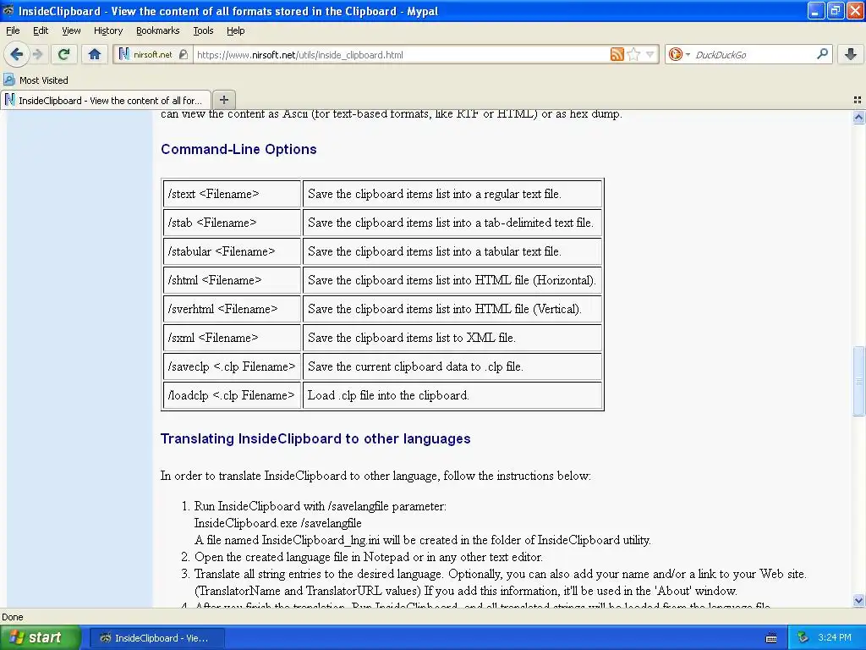The width and height of the screenshot is (866, 650).
Task: Click the Start button
Action: (40, 637)
